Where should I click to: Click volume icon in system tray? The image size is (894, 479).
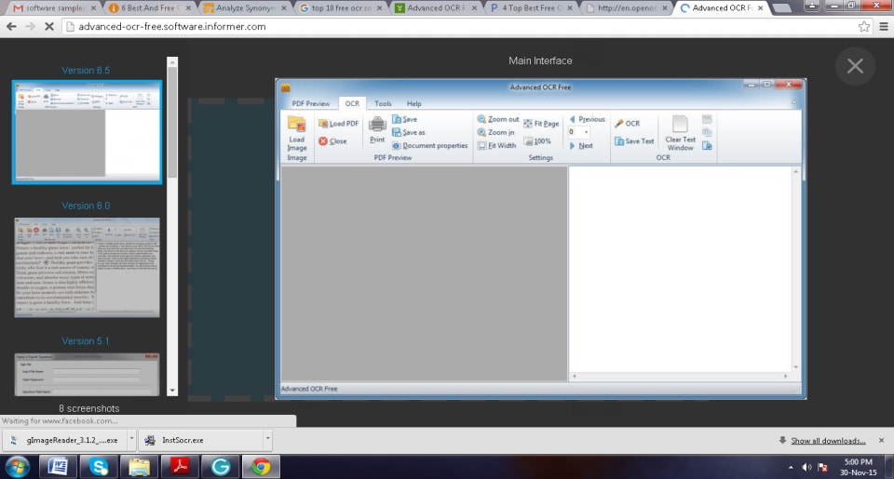tap(806, 468)
